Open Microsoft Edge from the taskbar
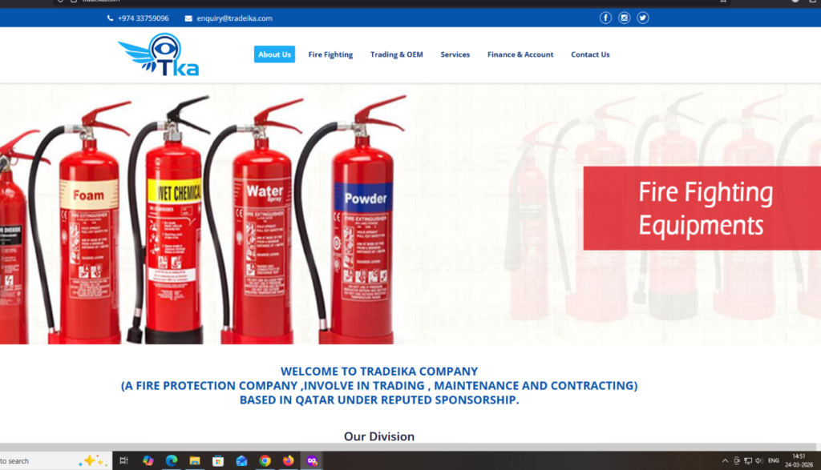 coord(171,460)
